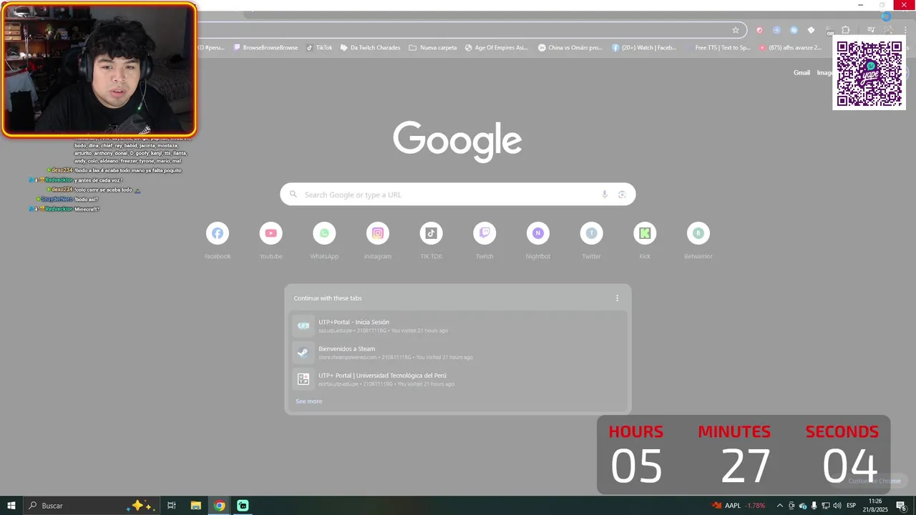
Task: Open Gmail link
Action: coord(801,72)
